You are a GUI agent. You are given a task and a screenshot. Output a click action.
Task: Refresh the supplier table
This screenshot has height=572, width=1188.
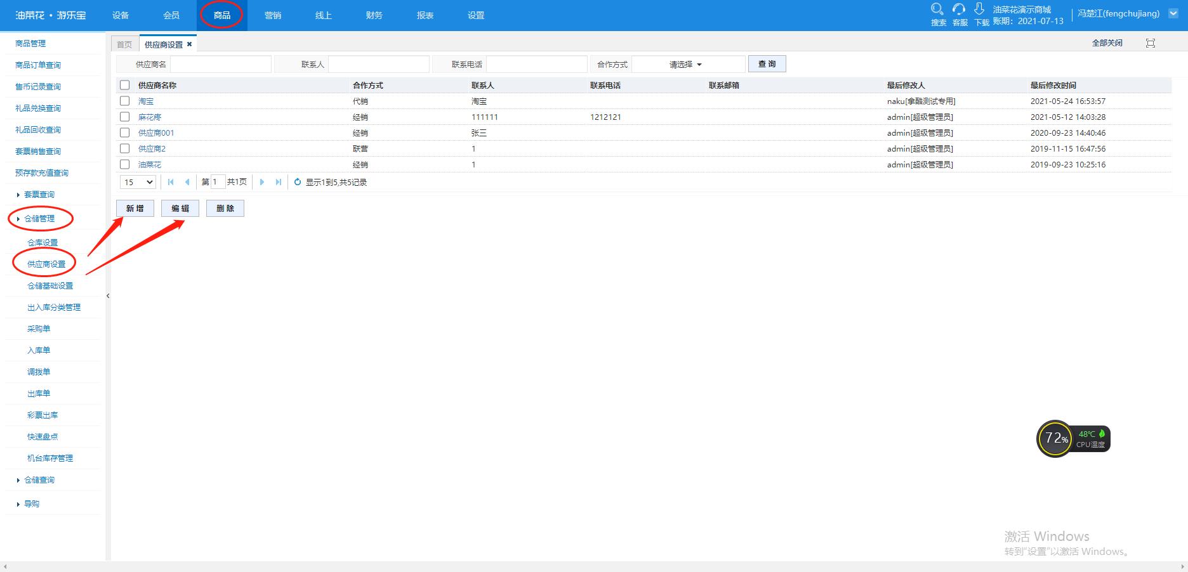(x=298, y=182)
